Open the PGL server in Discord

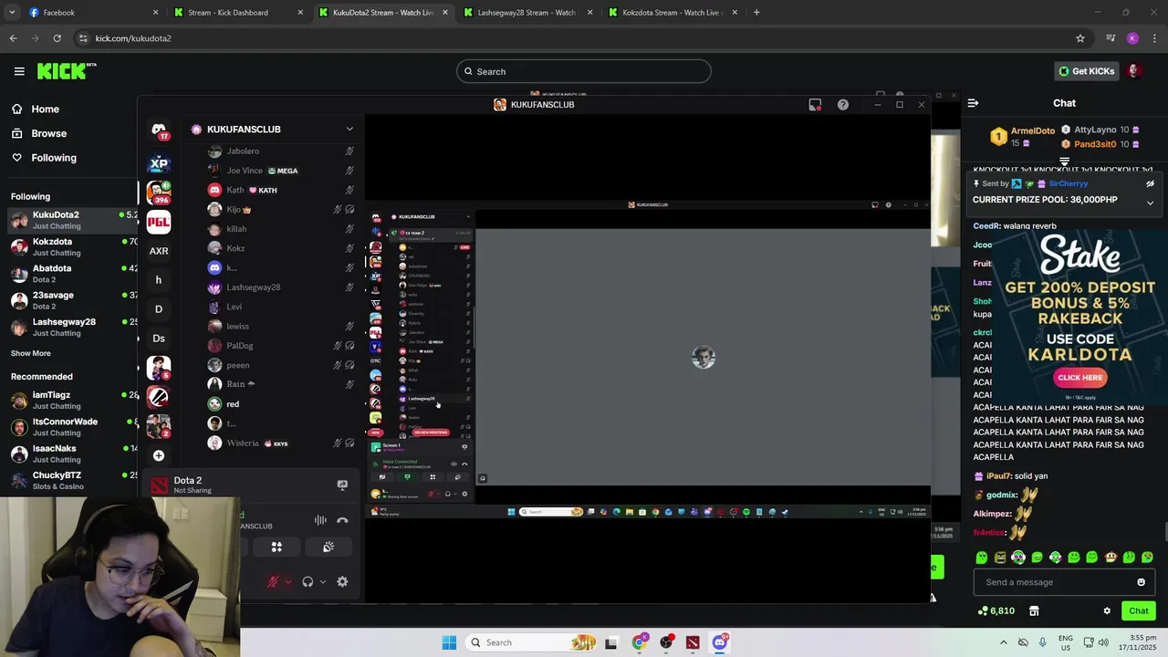coord(159,222)
